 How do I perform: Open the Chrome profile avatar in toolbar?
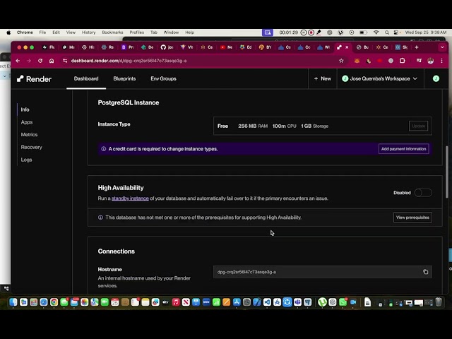pos(431,61)
